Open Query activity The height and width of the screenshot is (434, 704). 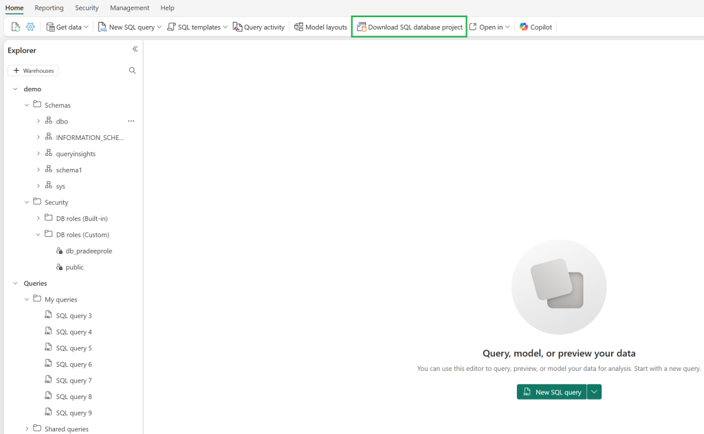(258, 27)
